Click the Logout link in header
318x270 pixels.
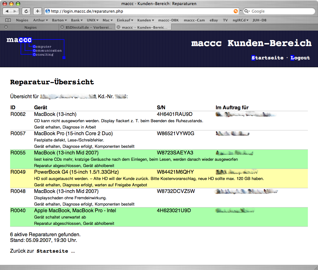pos(300,58)
